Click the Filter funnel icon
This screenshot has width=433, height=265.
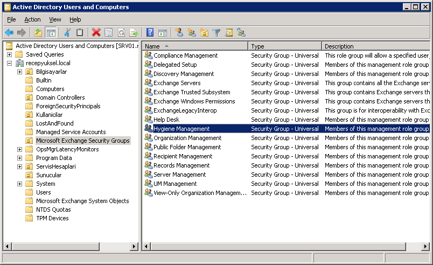pos(216,33)
